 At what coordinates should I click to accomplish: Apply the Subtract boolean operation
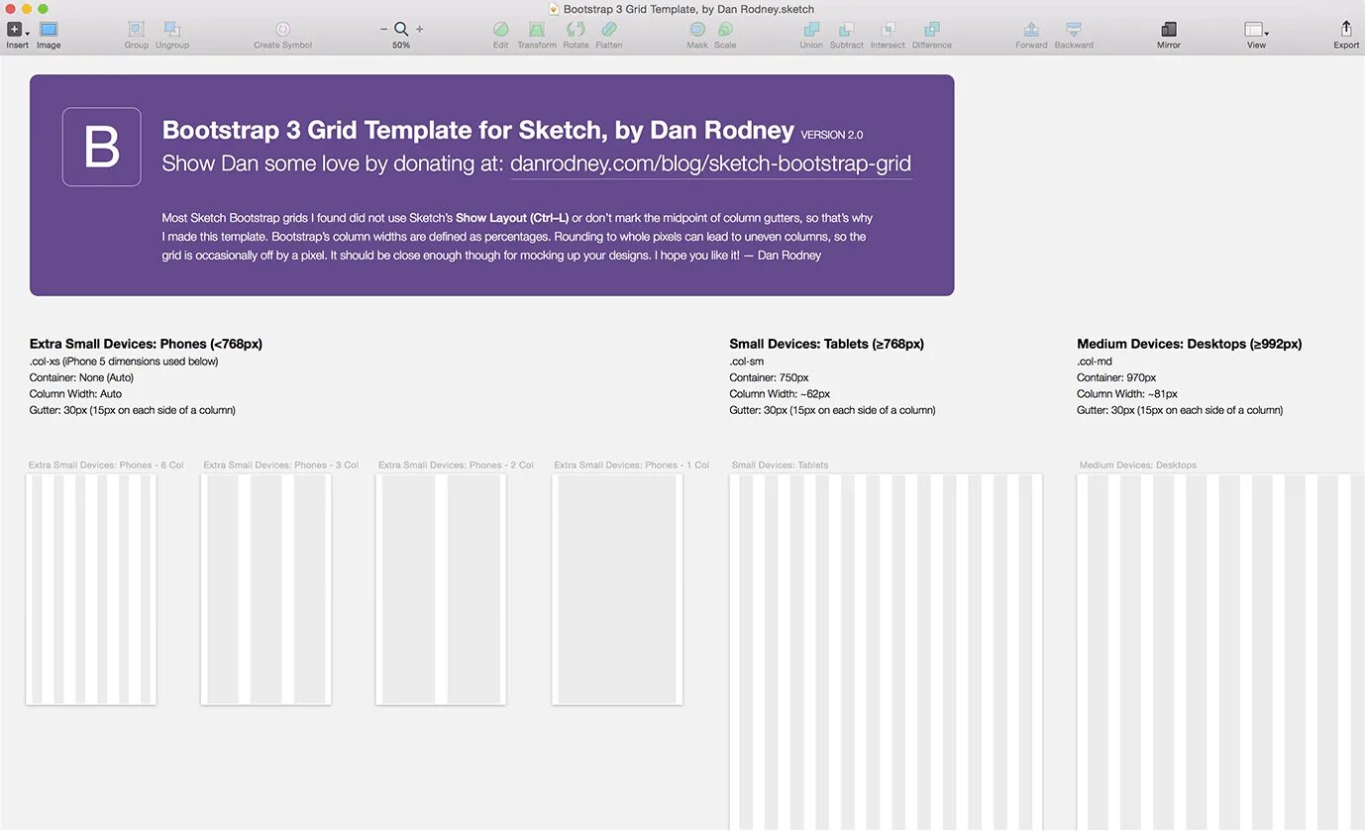pos(847,30)
